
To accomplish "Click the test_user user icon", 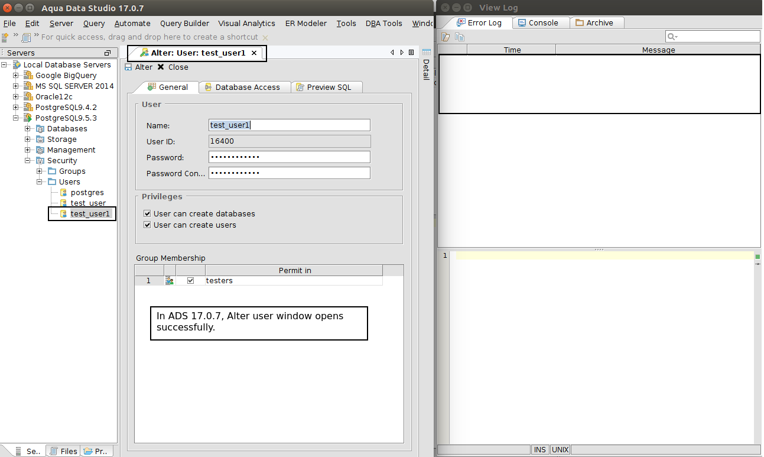I will [x=64, y=203].
